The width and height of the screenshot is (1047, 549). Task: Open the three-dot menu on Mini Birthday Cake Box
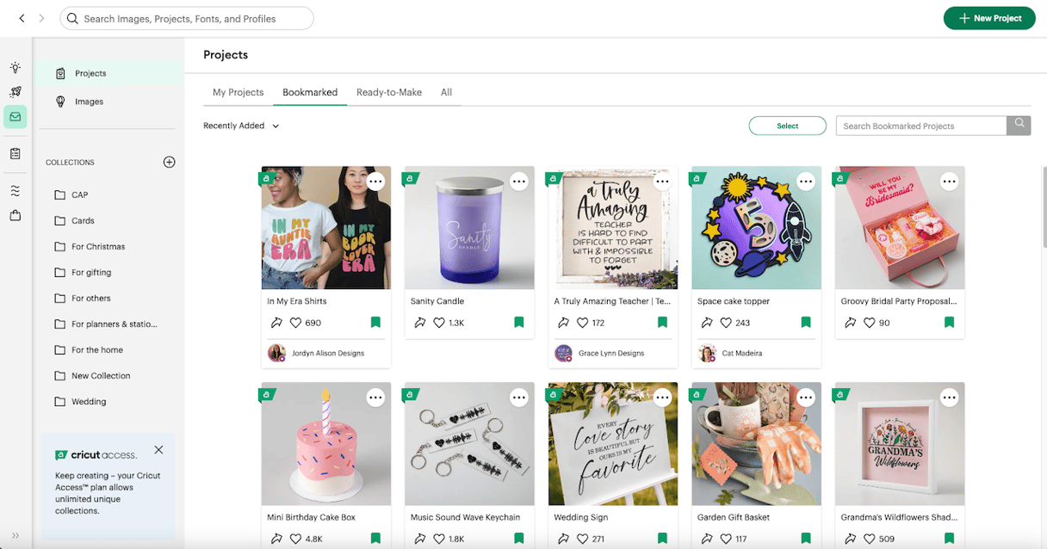[375, 398]
